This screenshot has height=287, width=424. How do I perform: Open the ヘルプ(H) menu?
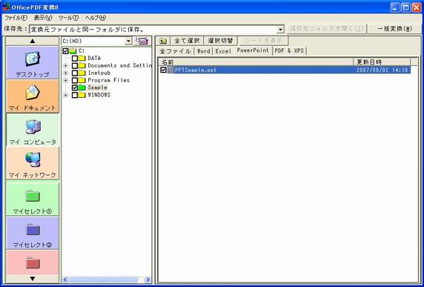click(96, 18)
